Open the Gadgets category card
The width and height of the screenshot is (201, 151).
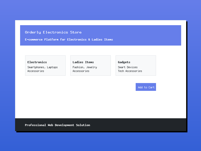(x=136, y=65)
